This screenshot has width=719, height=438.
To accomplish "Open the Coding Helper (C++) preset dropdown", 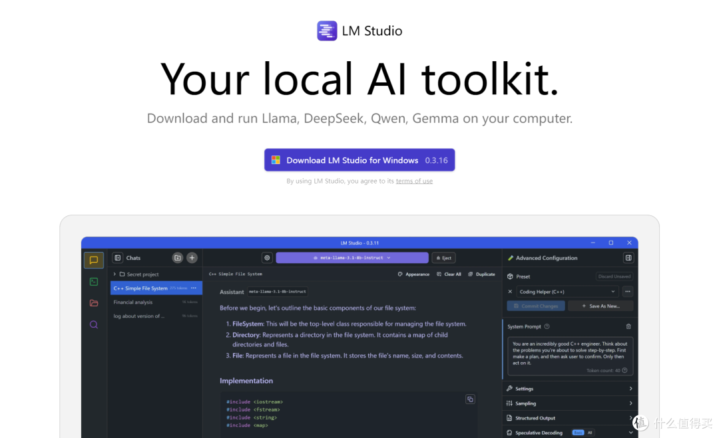I will 568,292.
